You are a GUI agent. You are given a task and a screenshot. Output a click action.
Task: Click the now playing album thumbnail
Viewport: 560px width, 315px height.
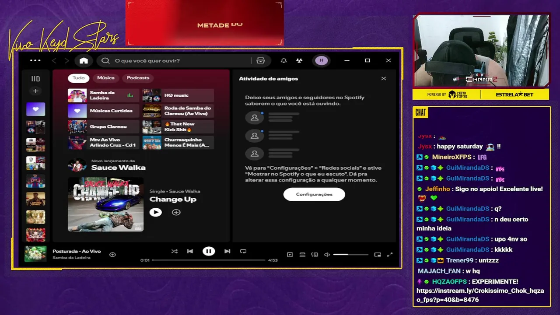(35, 254)
